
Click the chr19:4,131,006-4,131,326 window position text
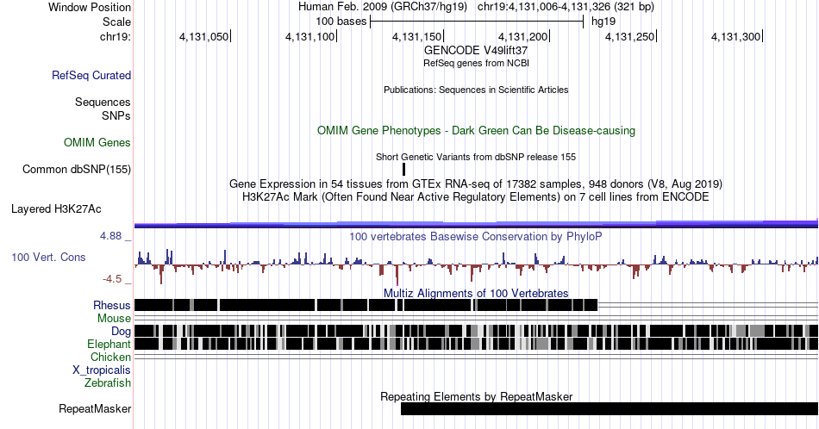pos(566,7)
